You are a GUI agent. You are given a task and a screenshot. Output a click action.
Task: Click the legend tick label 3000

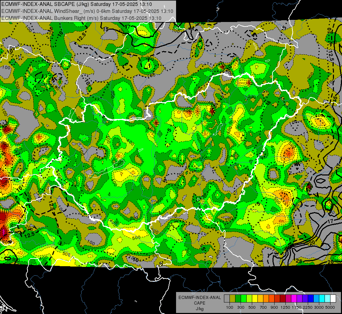319,307
